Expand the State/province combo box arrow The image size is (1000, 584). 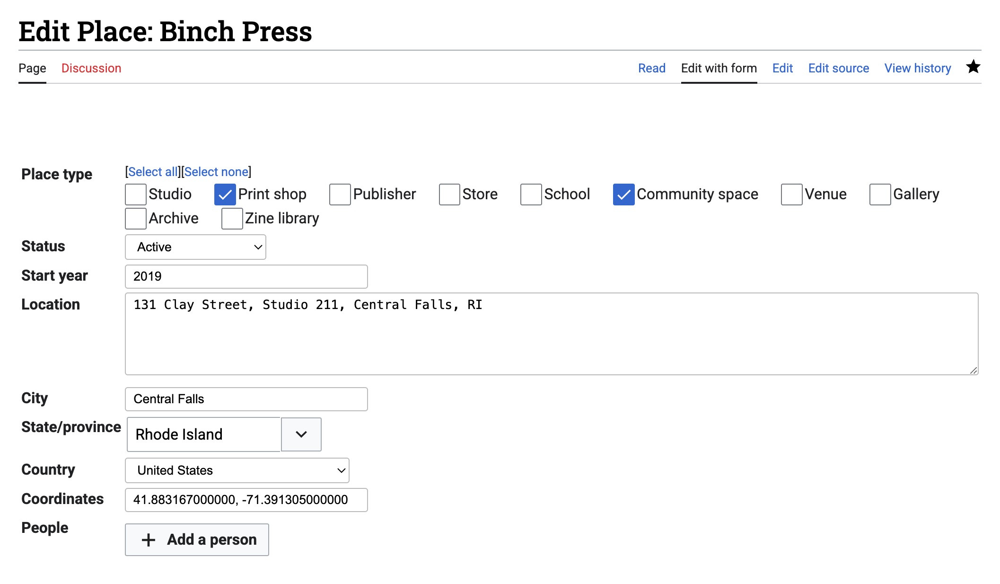(x=301, y=434)
